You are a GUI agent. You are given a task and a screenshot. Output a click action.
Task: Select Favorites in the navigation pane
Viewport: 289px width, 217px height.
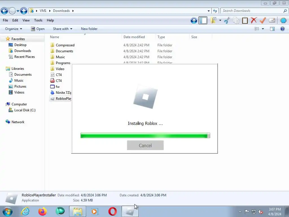click(18, 39)
